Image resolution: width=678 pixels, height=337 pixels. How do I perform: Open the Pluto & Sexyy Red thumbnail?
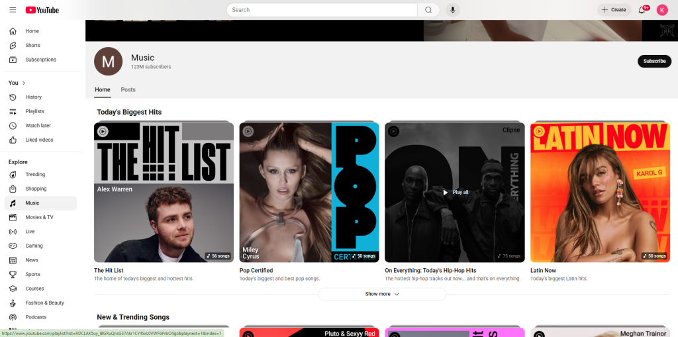tap(309, 332)
